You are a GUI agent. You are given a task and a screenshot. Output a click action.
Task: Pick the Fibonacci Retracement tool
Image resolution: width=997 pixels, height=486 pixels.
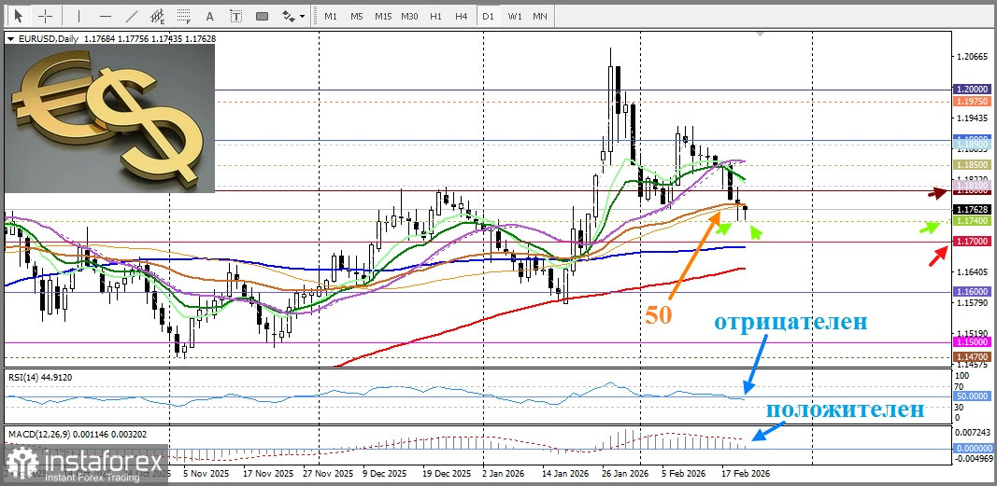(x=184, y=16)
